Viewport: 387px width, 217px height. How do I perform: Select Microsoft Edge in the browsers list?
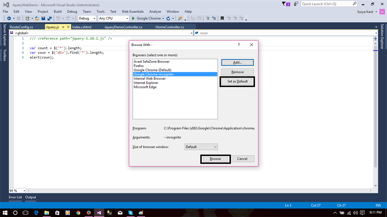[145, 87]
